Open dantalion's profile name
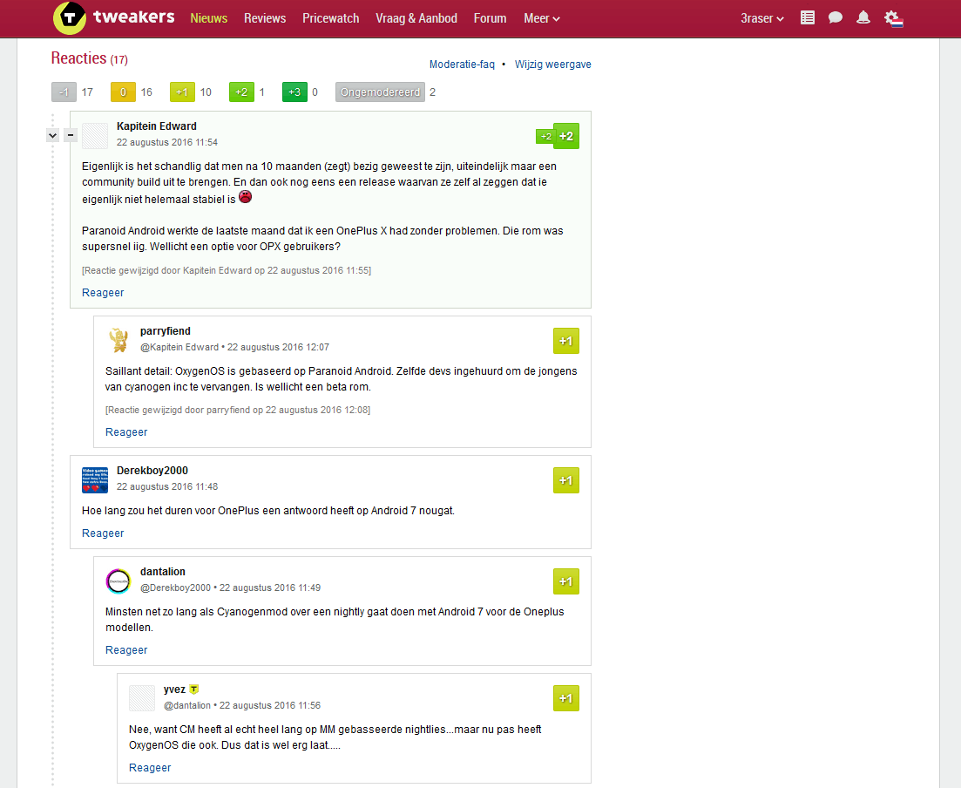The image size is (961, 788). click(162, 571)
